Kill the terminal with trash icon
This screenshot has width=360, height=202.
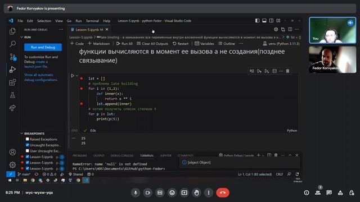pyautogui.click(x=276, y=155)
